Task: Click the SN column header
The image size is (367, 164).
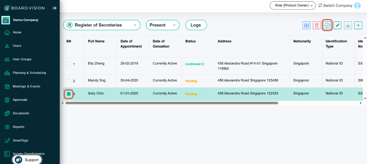Action: (x=69, y=41)
